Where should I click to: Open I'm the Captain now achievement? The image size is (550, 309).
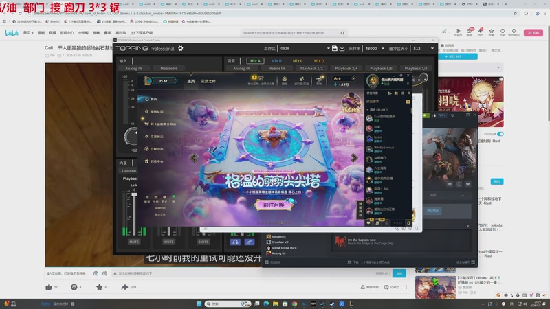click(x=401, y=242)
